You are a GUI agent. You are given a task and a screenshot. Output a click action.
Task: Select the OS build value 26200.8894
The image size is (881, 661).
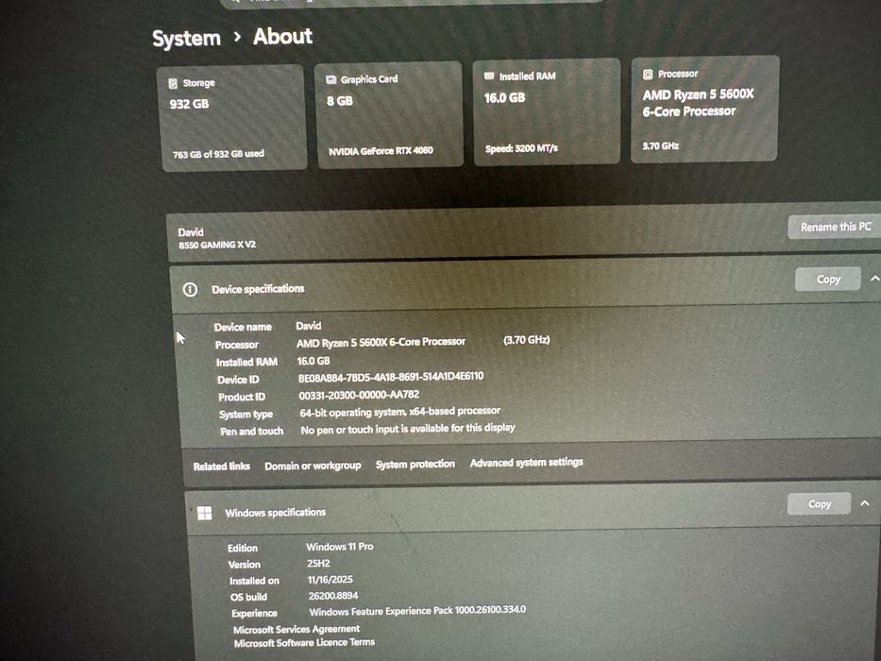pyautogui.click(x=333, y=596)
